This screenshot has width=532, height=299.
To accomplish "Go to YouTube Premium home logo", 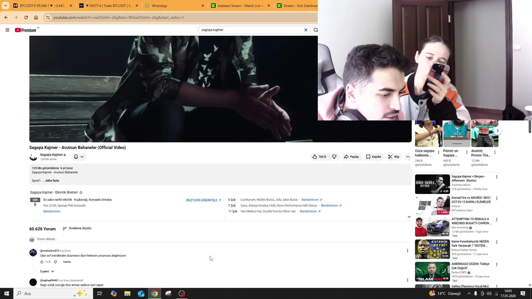I will 26,30.
